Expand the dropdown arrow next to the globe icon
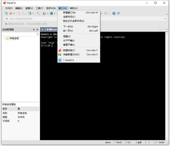 [55, 14]
